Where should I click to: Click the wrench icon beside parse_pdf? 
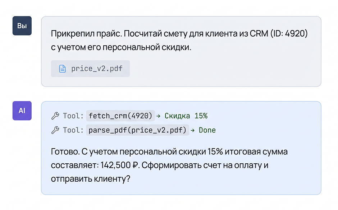tap(55, 130)
